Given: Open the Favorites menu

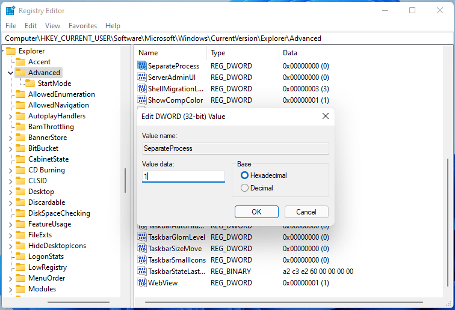Looking at the screenshot, I should coord(82,26).
